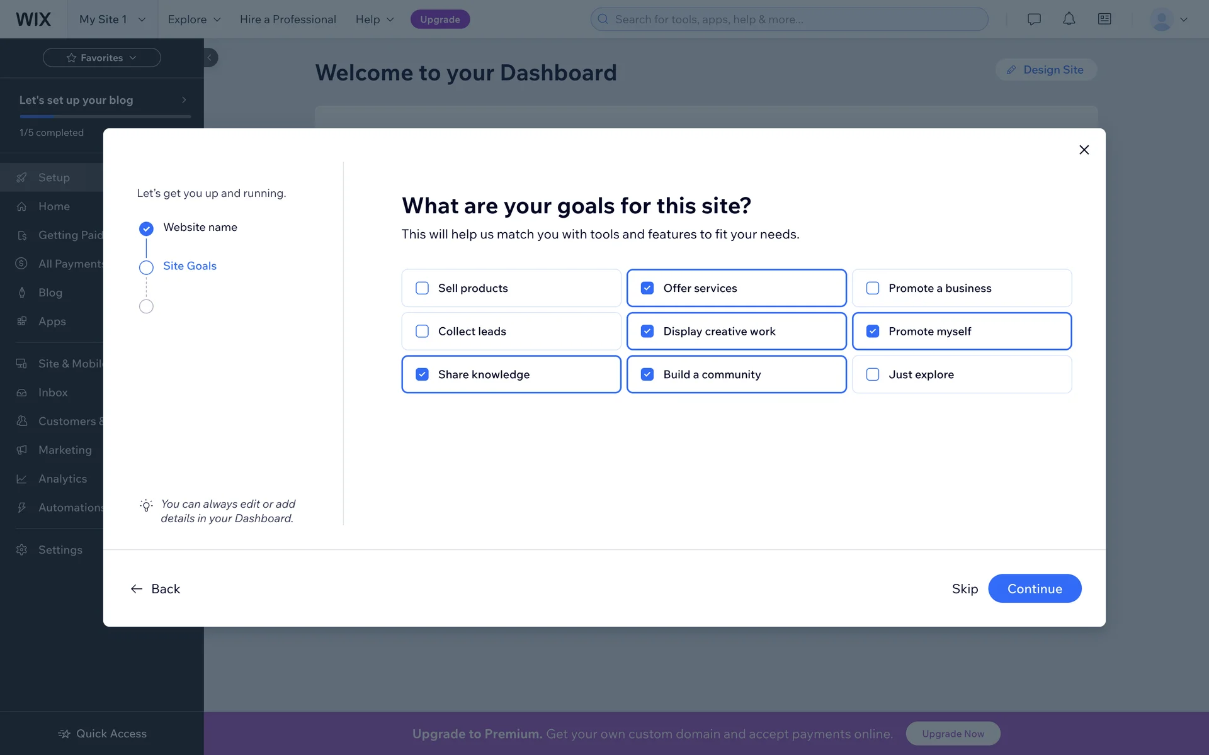Uncheck the Offer services option
Image resolution: width=1209 pixels, height=755 pixels.
coord(647,288)
